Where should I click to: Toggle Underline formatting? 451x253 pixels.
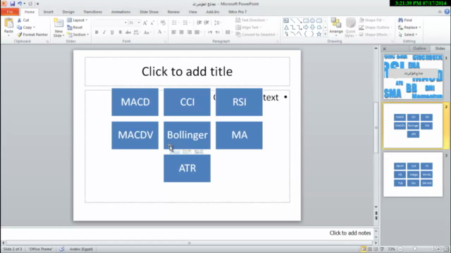[112, 32]
